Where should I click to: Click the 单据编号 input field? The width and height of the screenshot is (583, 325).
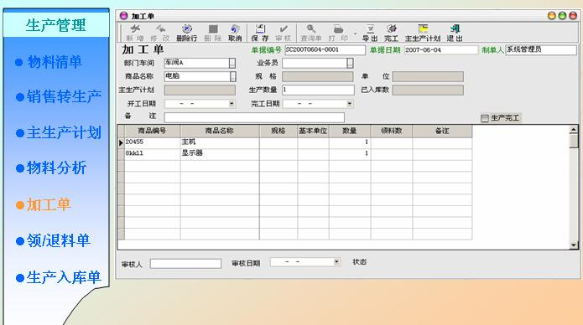325,49
